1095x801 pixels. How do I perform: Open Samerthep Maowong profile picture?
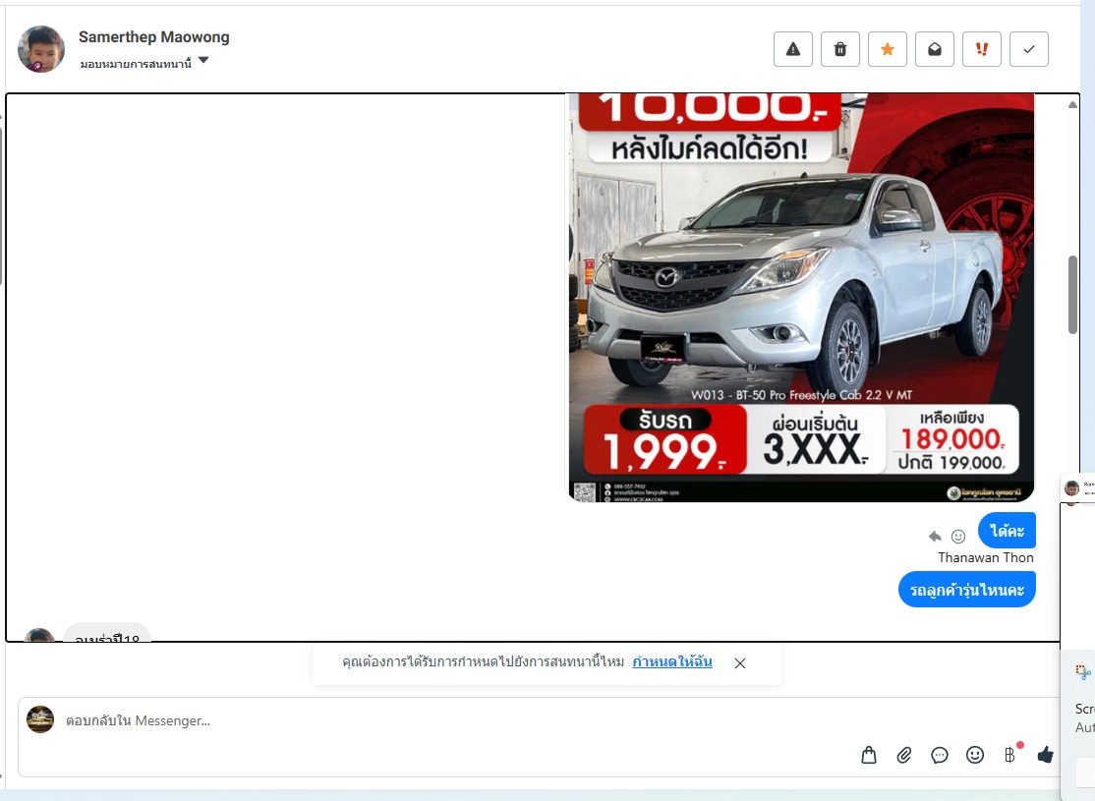click(x=41, y=49)
